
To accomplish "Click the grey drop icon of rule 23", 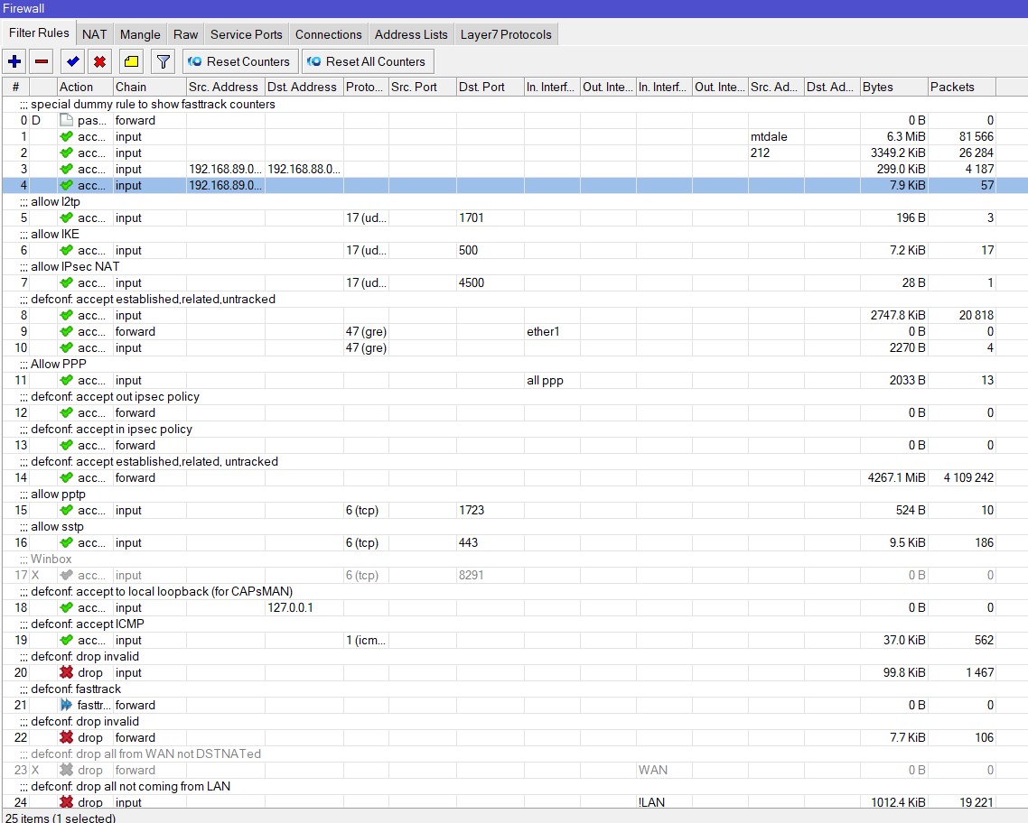I will [66, 770].
